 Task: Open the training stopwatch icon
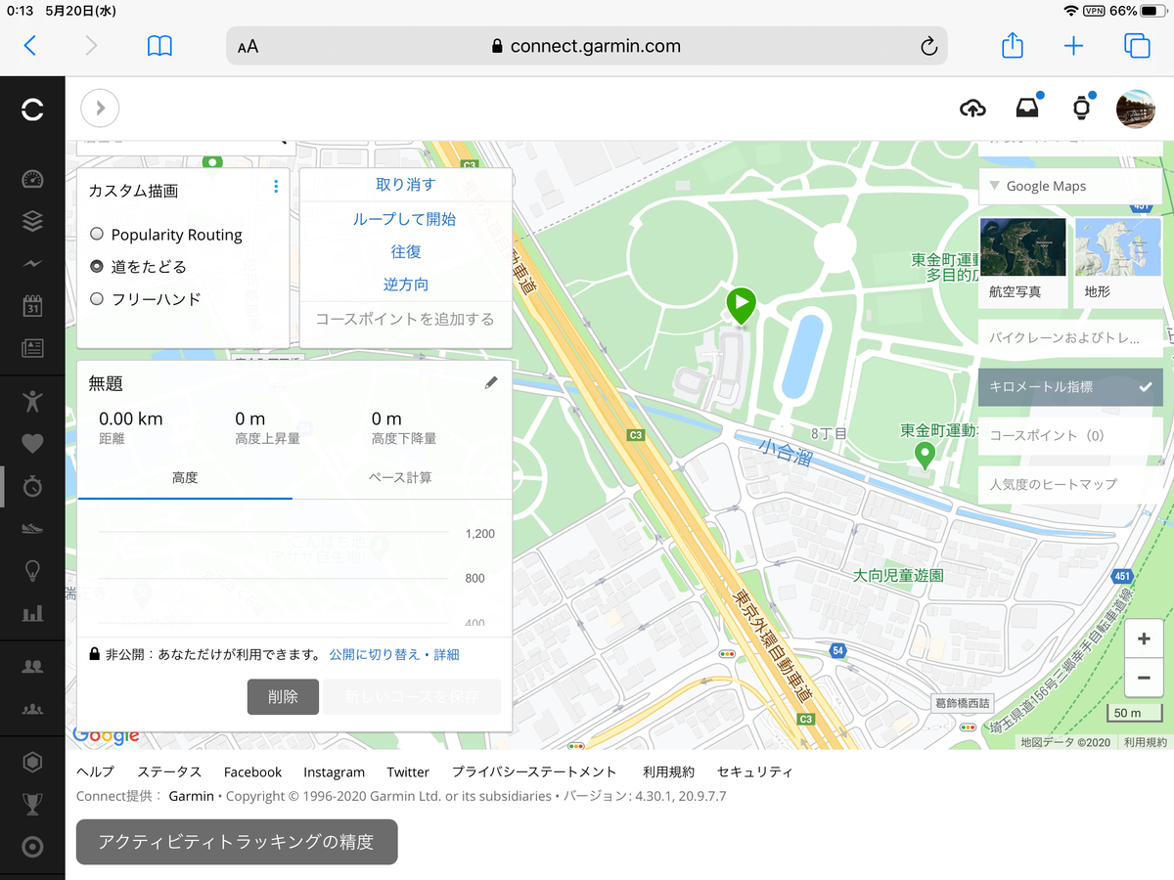coord(32,485)
